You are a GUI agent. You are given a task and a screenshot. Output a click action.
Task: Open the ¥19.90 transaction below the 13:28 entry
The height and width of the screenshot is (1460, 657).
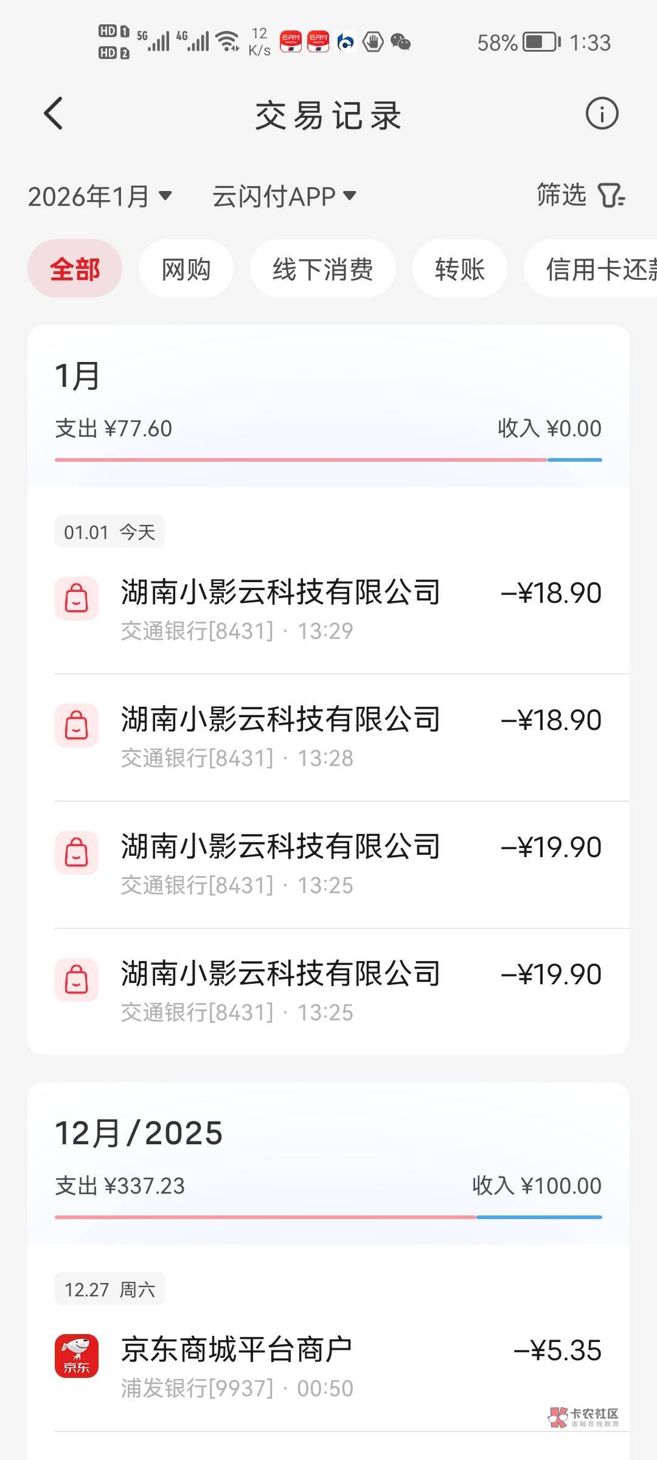[328, 864]
